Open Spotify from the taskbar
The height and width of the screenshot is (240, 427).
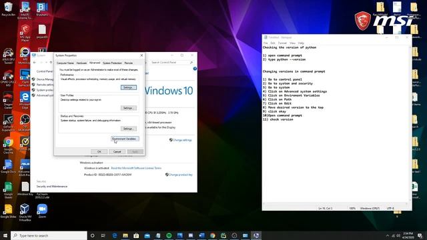(169, 235)
